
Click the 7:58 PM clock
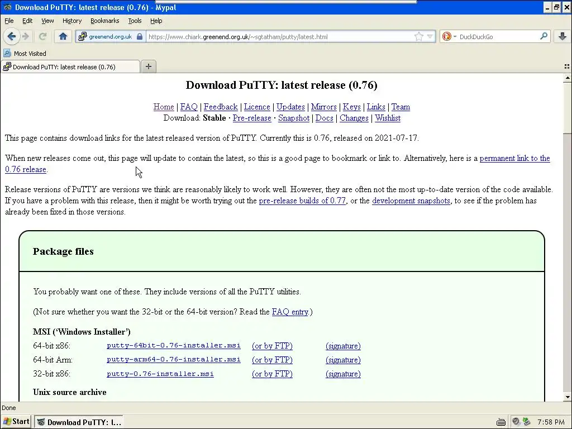point(551,422)
